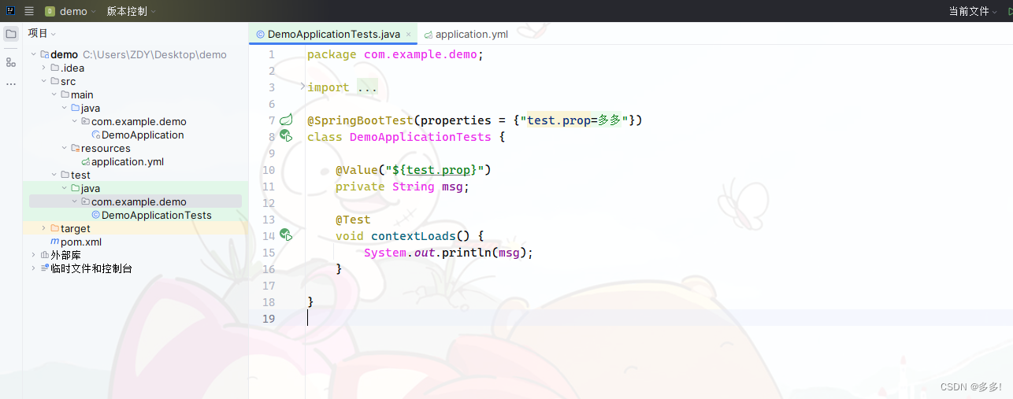Select application.yml in the project tree

click(x=128, y=162)
